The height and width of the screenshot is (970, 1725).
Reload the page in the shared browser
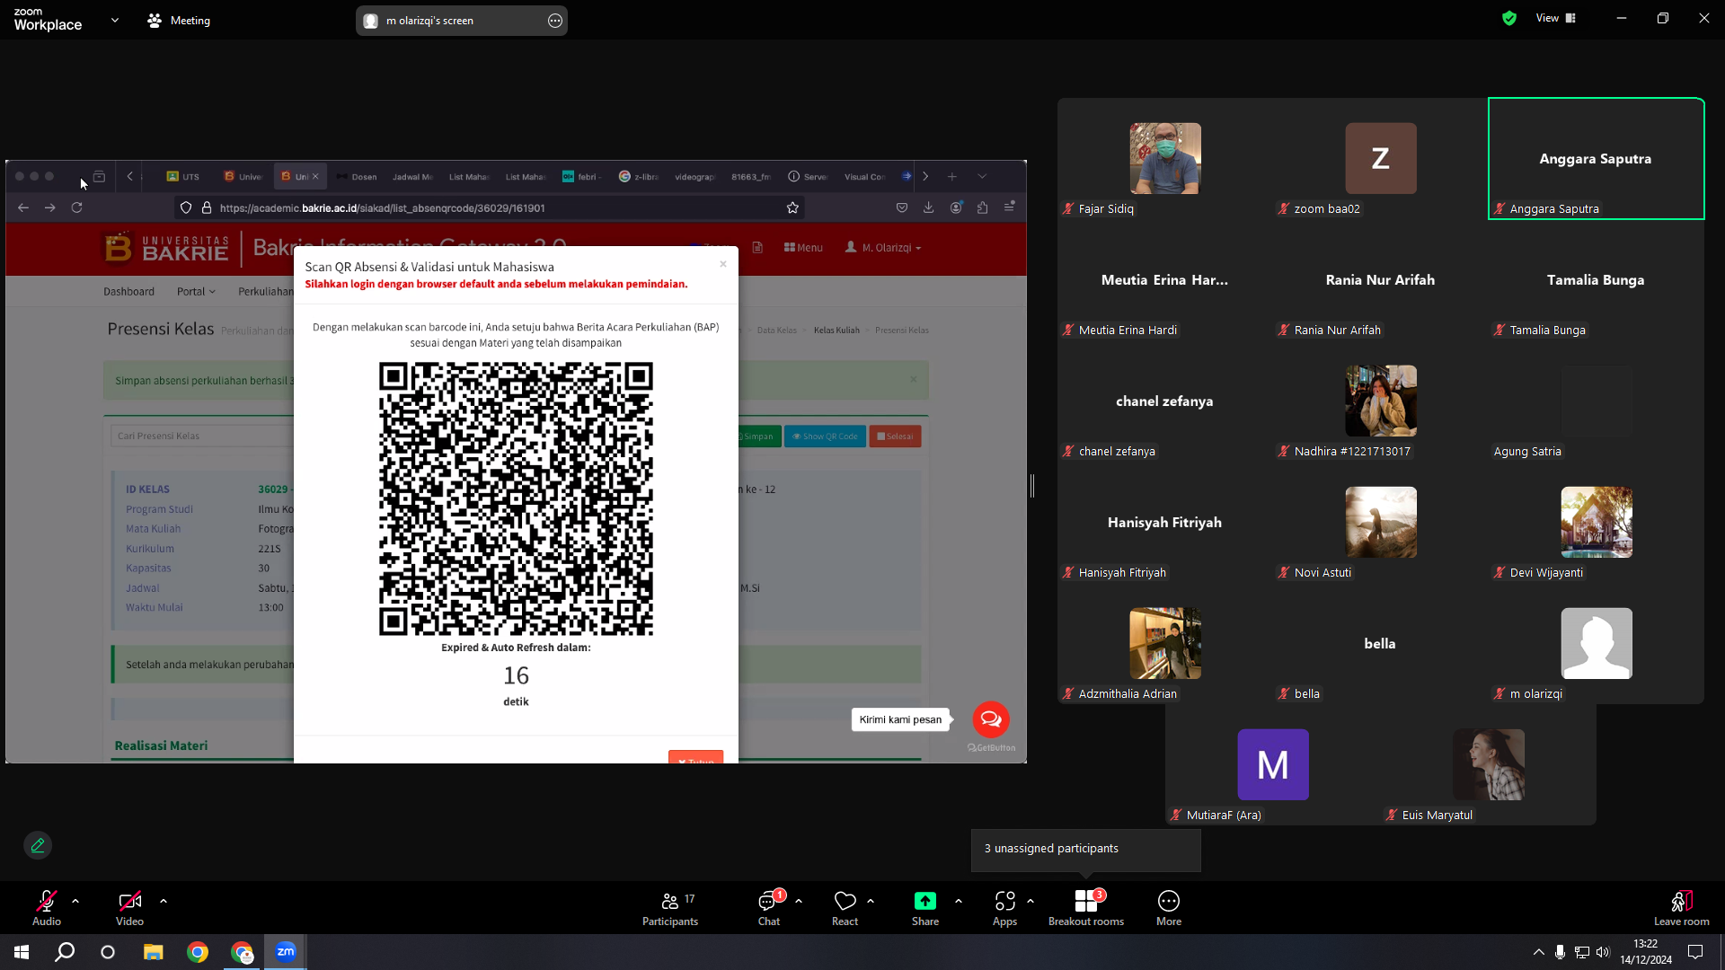tap(77, 207)
